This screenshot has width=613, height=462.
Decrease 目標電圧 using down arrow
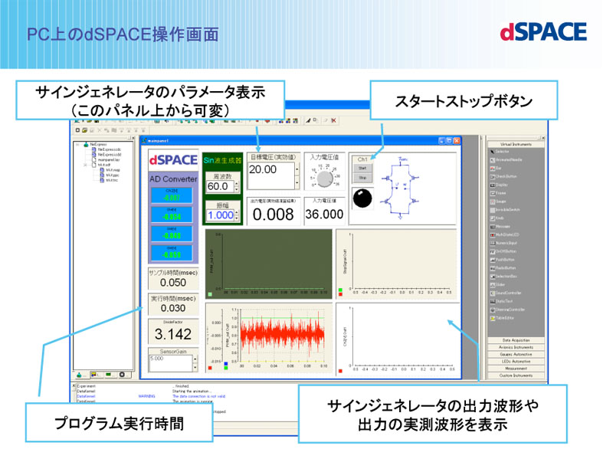297,183
